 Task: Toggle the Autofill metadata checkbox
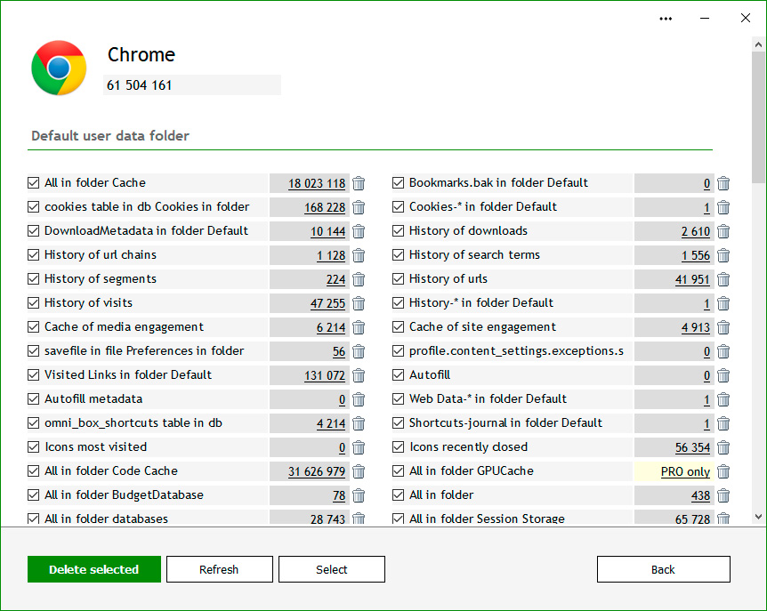point(34,399)
